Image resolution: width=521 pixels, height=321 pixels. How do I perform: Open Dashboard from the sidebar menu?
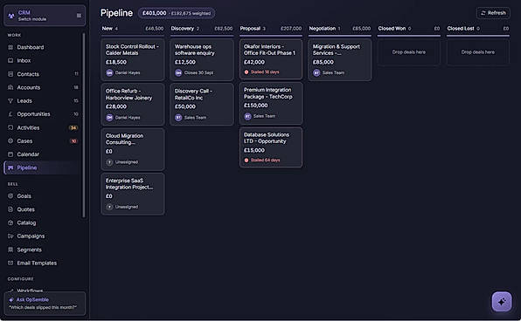42,47
